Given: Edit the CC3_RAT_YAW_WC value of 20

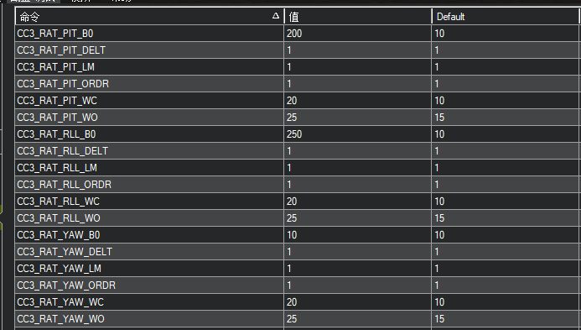Looking at the screenshot, I should [357, 302].
